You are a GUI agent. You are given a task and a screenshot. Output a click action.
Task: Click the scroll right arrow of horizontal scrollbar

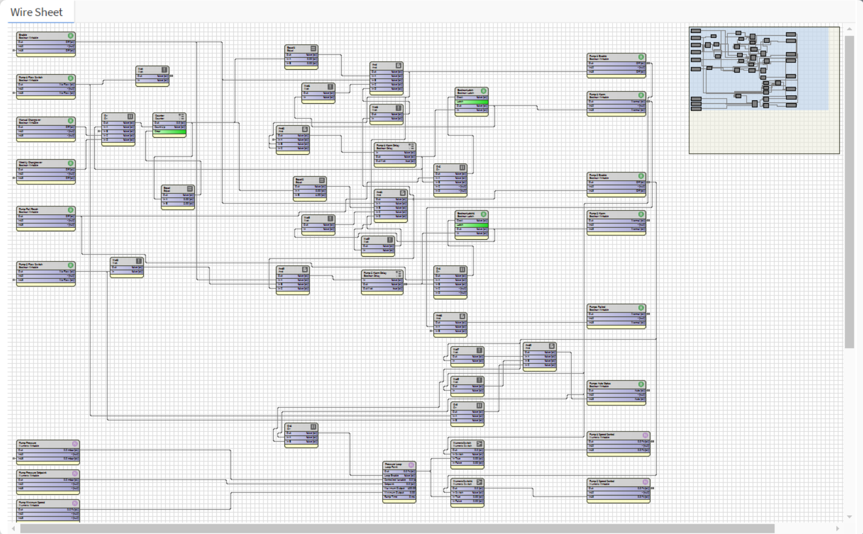[x=837, y=528]
